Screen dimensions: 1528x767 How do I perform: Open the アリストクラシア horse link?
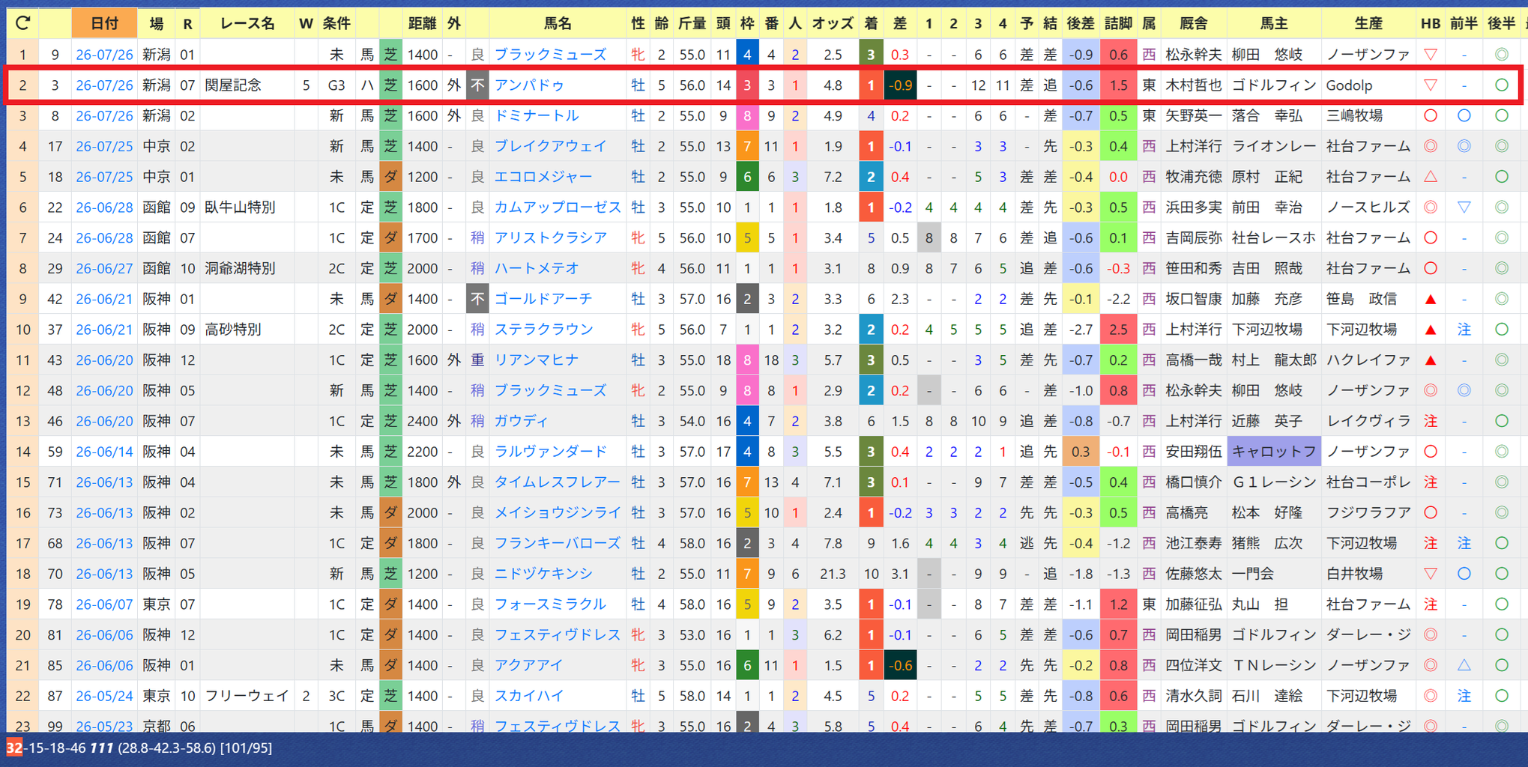coord(551,238)
